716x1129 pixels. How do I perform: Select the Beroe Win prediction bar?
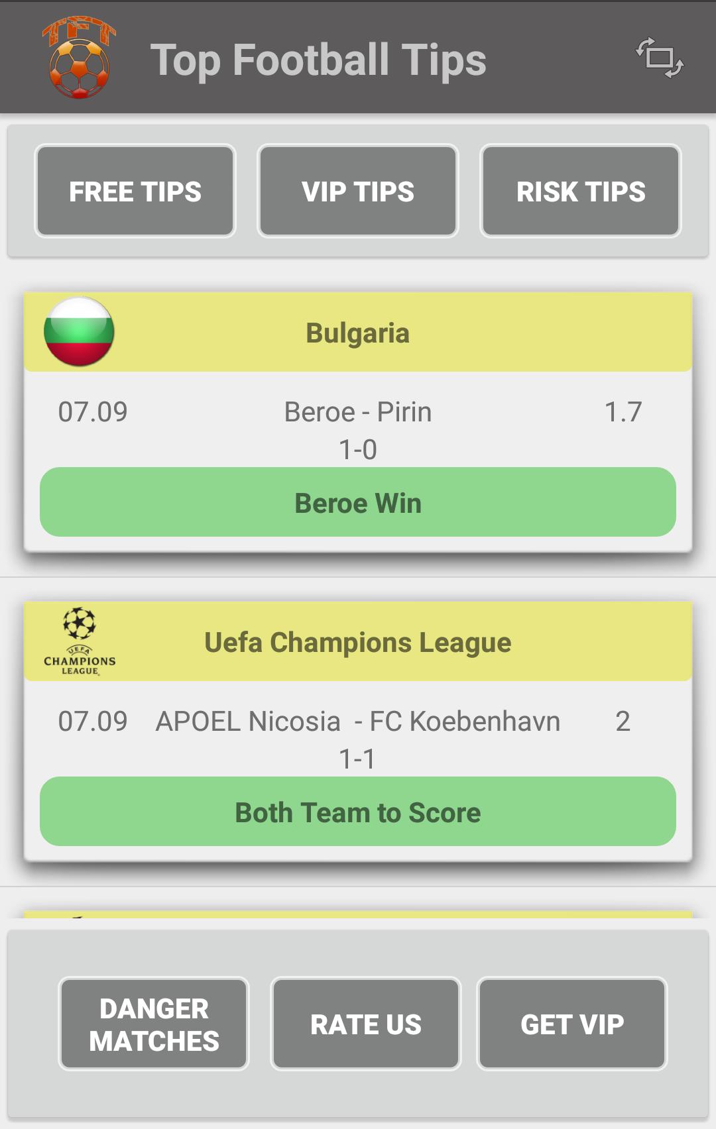click(358, 502)
